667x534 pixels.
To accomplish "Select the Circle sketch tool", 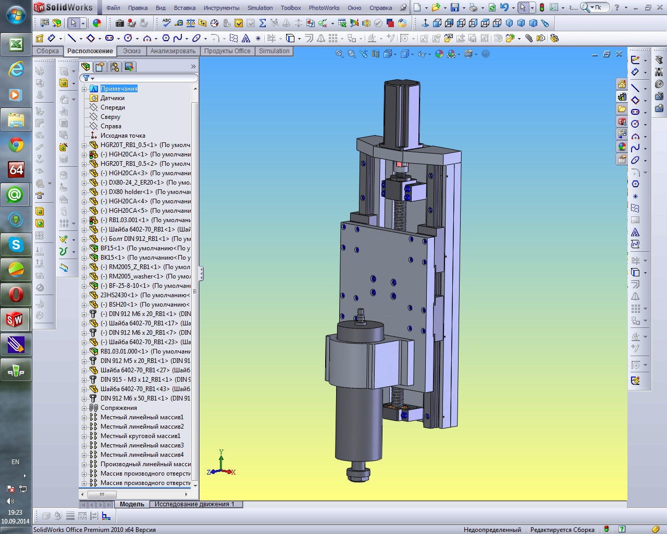I will point(128,38).
